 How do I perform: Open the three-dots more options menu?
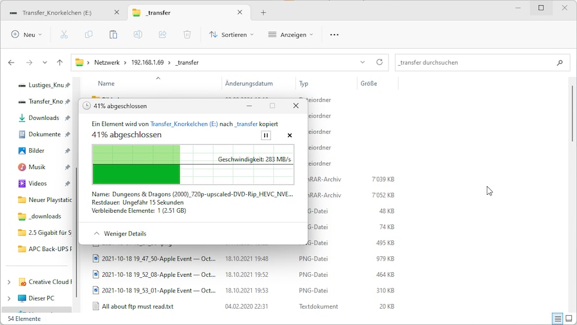334,34
